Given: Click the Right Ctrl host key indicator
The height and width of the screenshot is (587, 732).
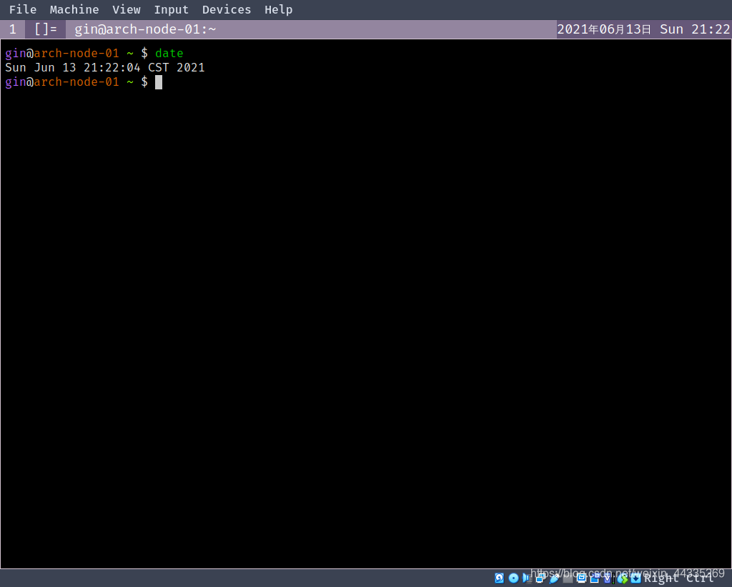Looking at the screenshot, I should (679, 578).
